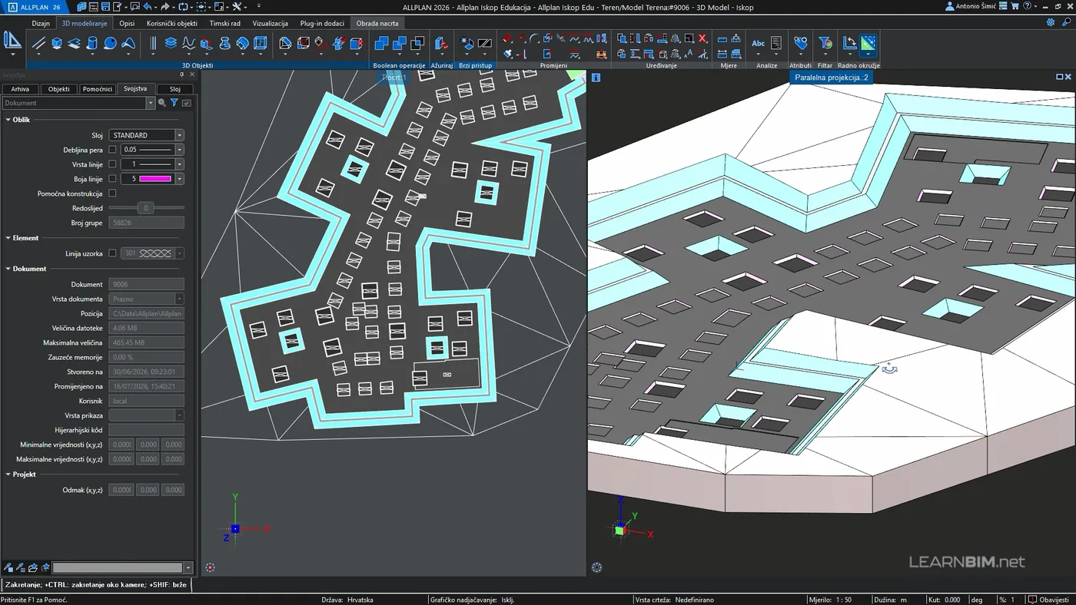Click Obavijesti in the status bar
This screenshot has height=605, width=1076.
[1048, 600]
